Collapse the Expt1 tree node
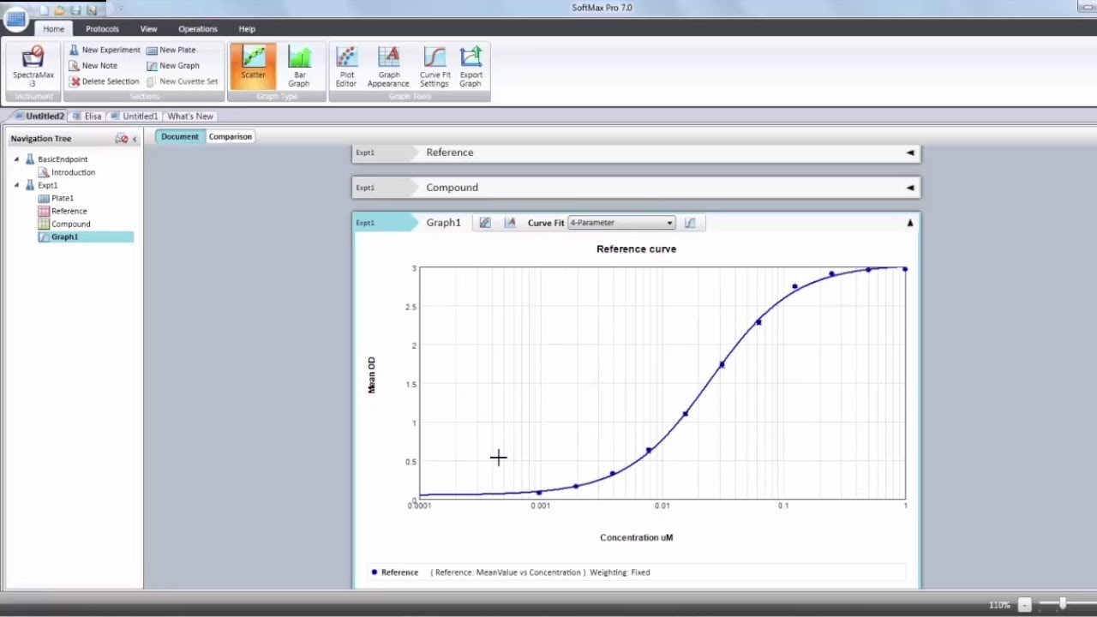The image size is (1097, 617). 16,185
